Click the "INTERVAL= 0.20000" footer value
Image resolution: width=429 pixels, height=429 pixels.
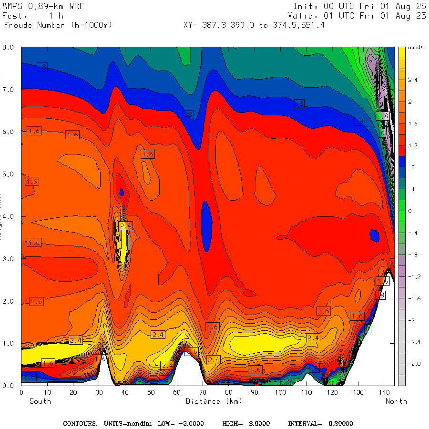tap(321, 424)
